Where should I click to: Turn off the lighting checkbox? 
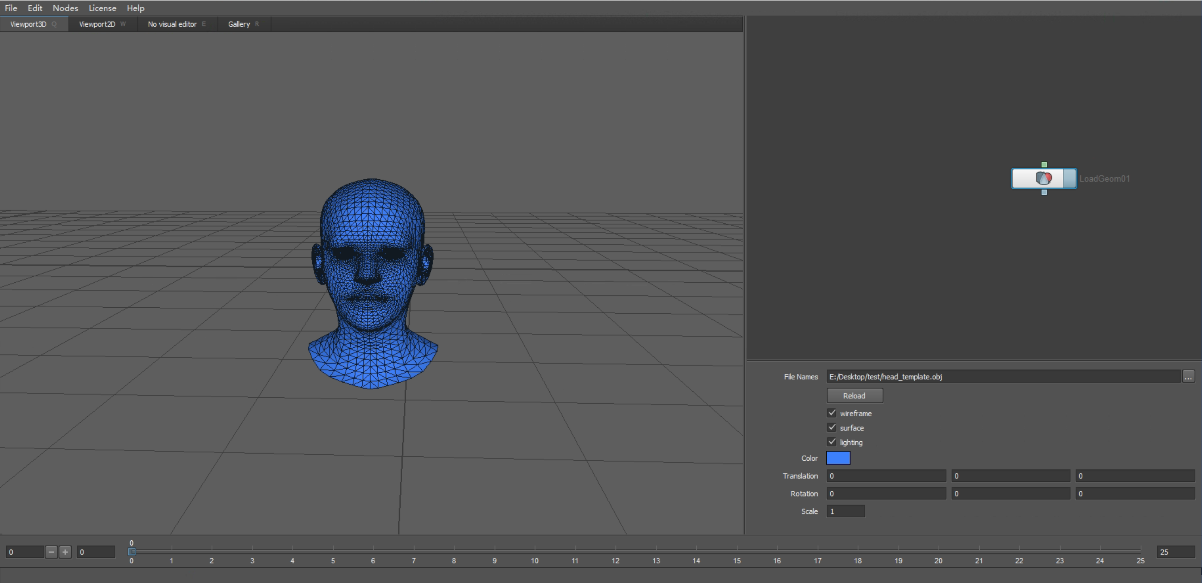831,442
